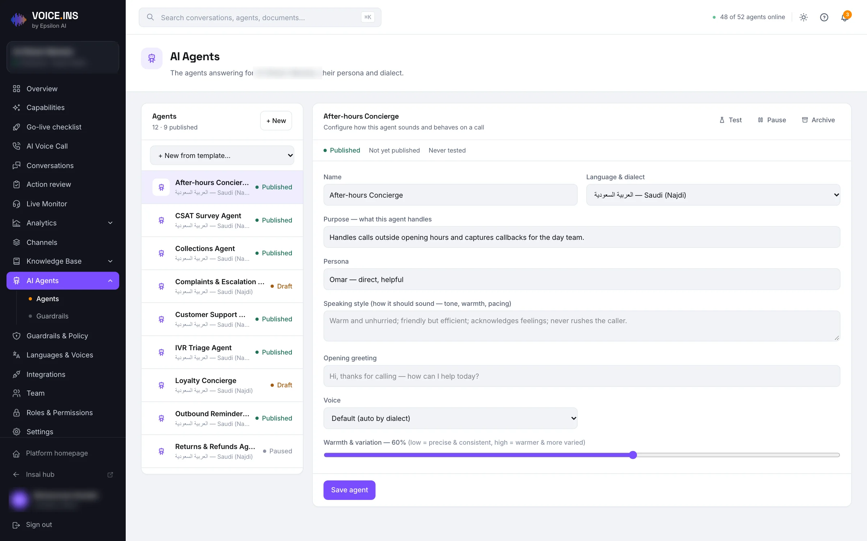Archive the After-hours Concierge agent
The height and width of the screenshot is (541, 867).
pos(818,120)
